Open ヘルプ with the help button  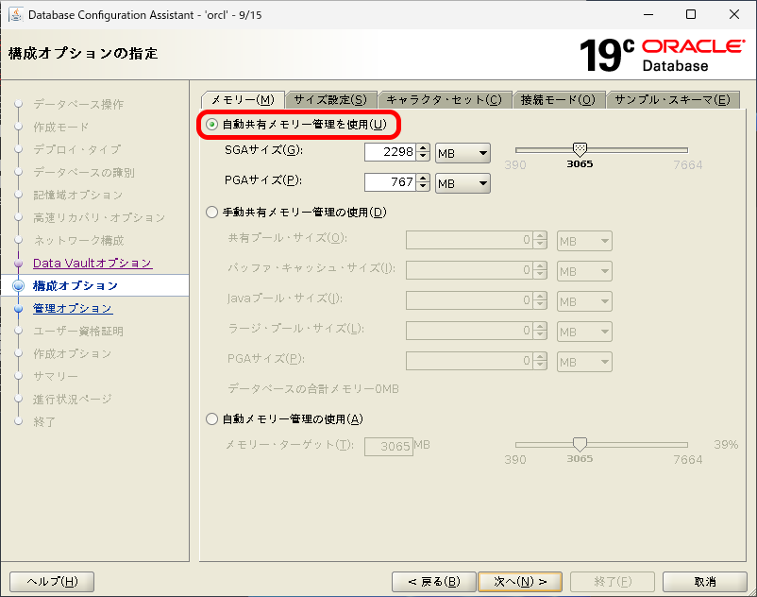coord(51,581)
